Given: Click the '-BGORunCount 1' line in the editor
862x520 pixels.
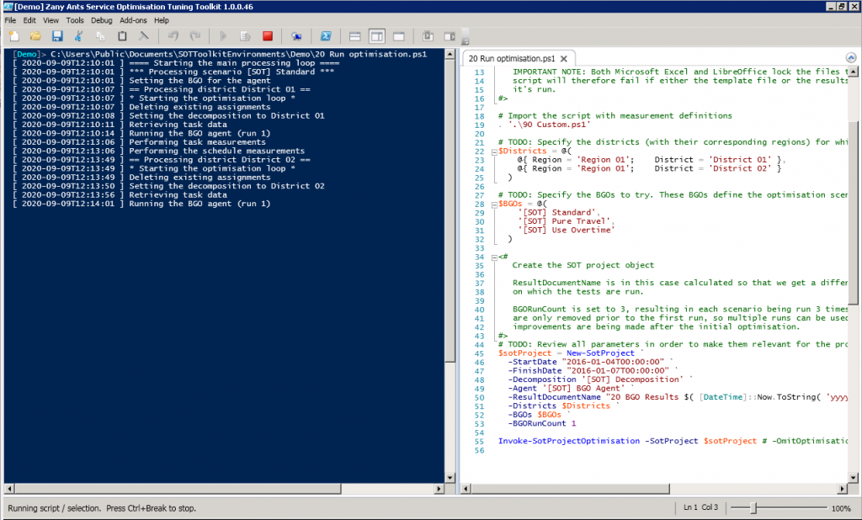Looking at the screenshot, I should tap(542, 423).
